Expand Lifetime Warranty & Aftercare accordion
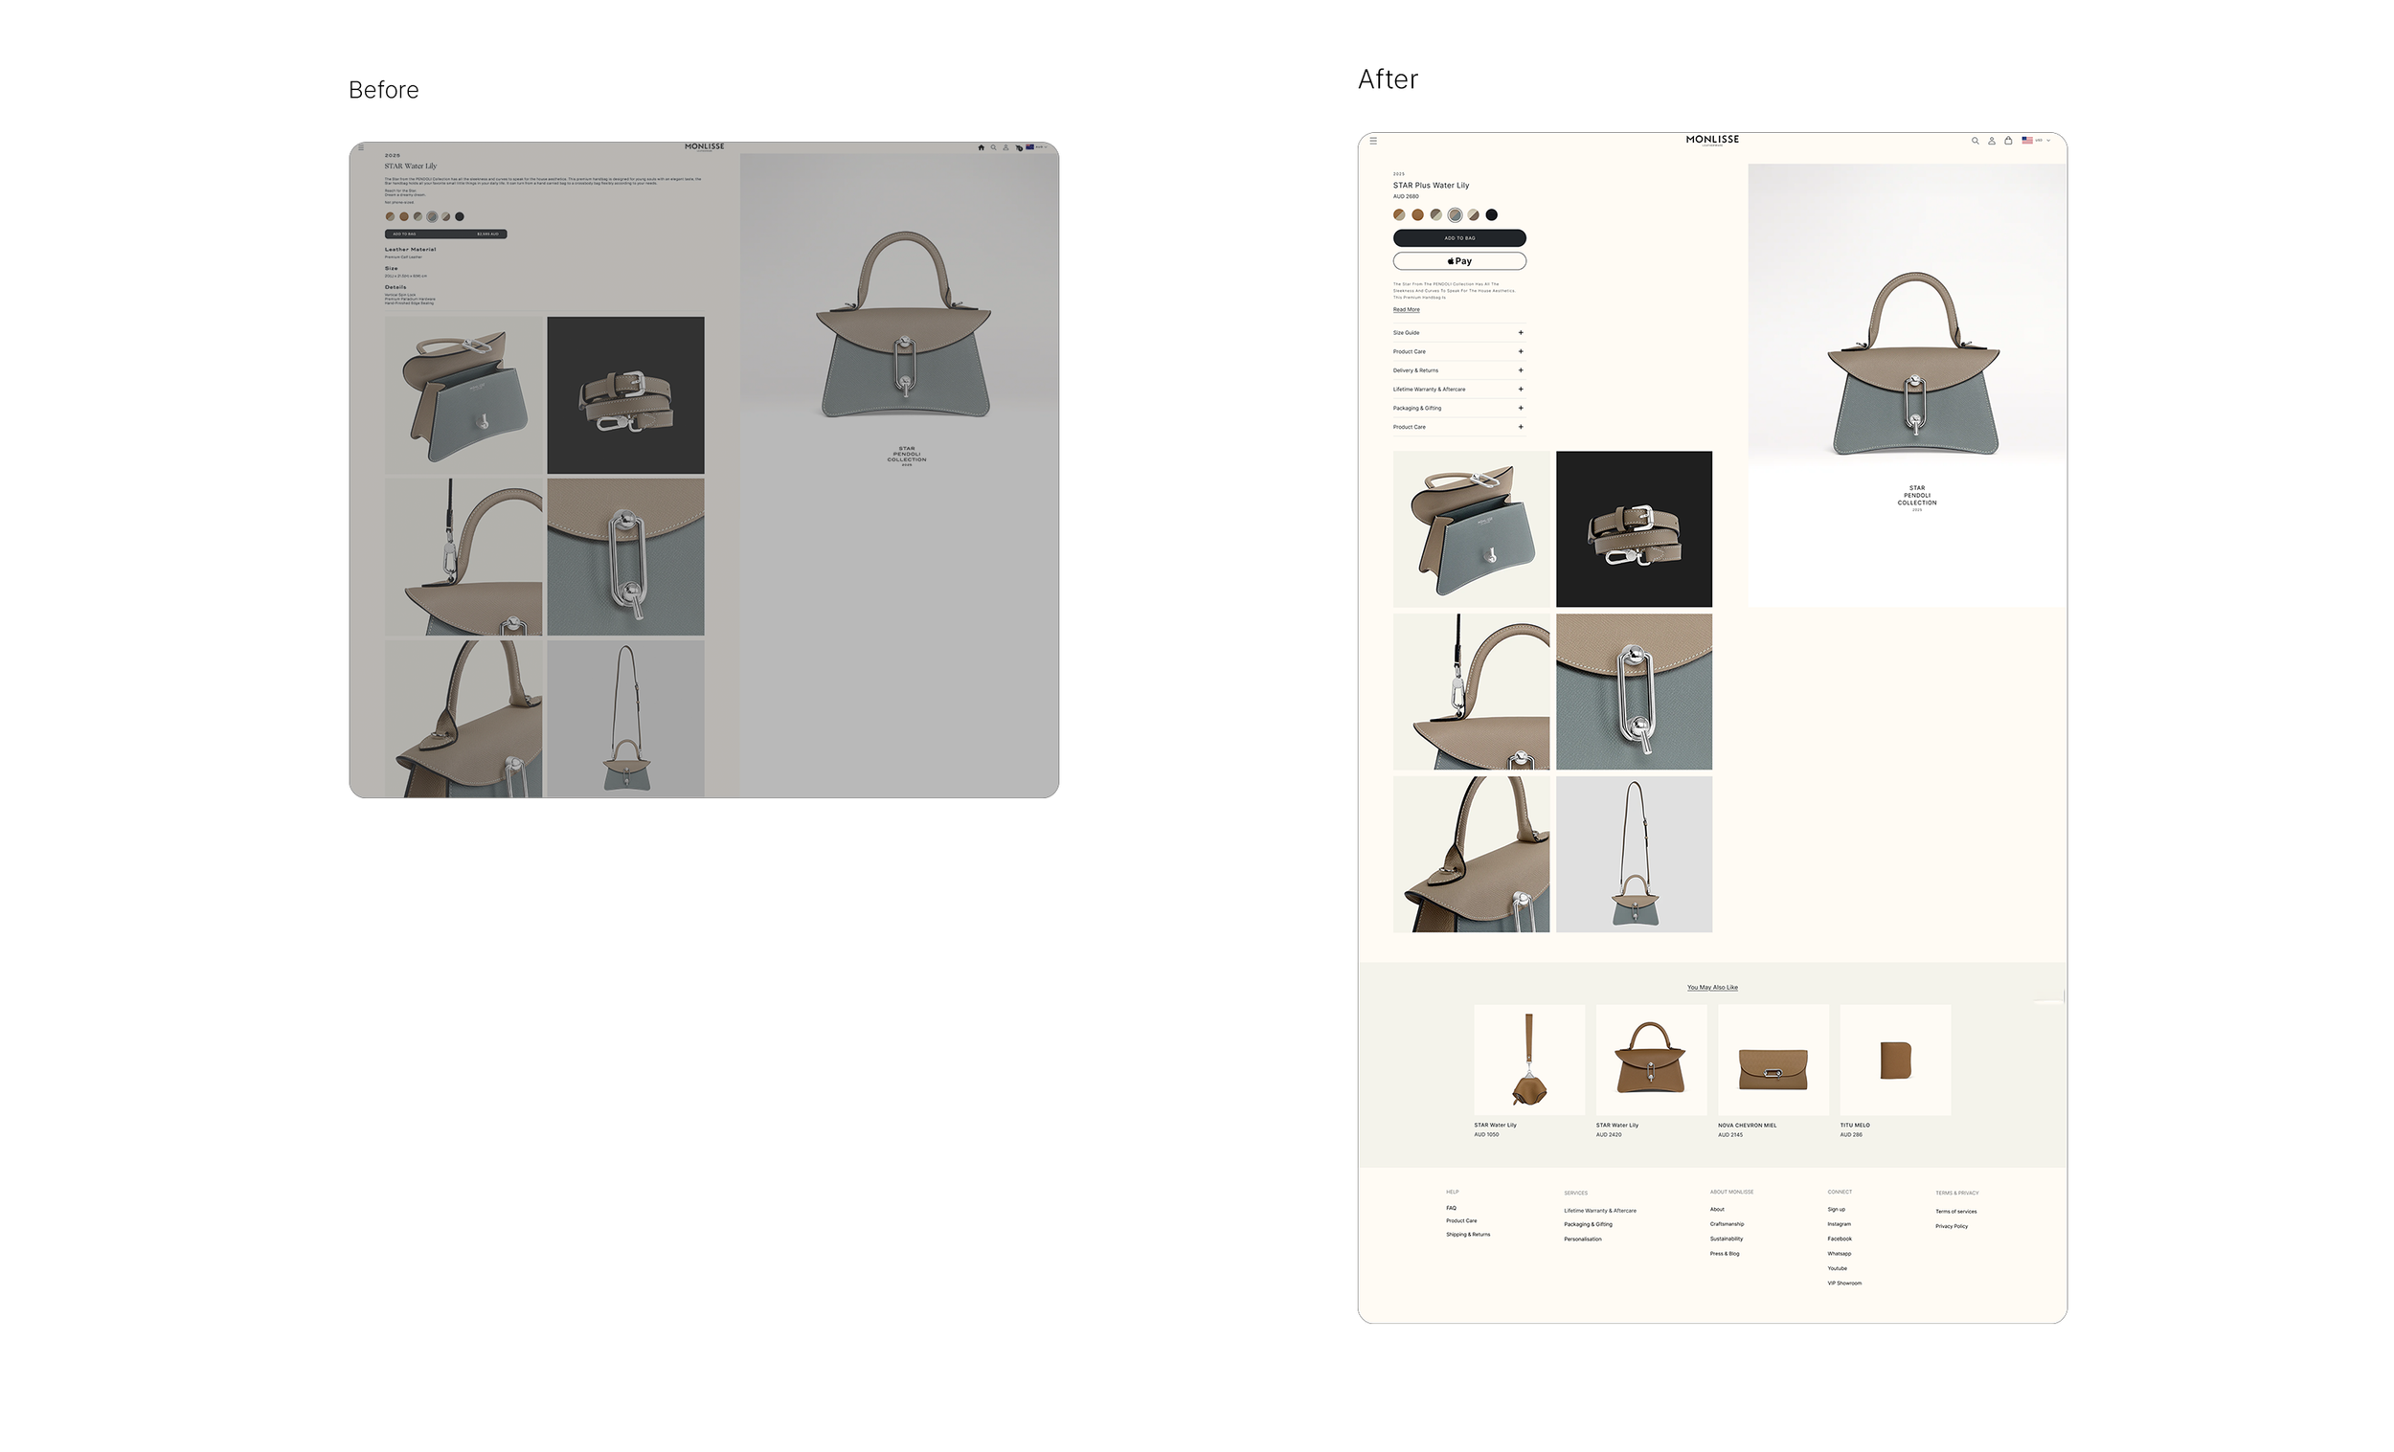The image size is (2394, 1452). point(1458,389)
